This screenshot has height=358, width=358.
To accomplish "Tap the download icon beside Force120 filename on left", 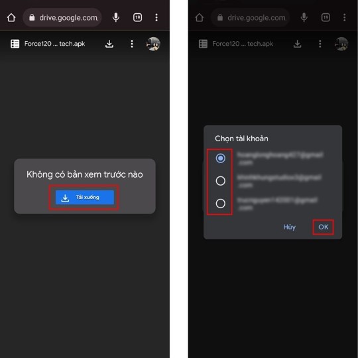I will 109,44.
